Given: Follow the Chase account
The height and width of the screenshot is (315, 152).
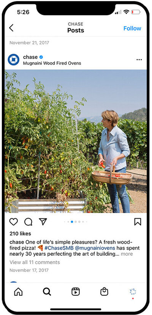Looking at the screenshot, I should coord(132,28).
